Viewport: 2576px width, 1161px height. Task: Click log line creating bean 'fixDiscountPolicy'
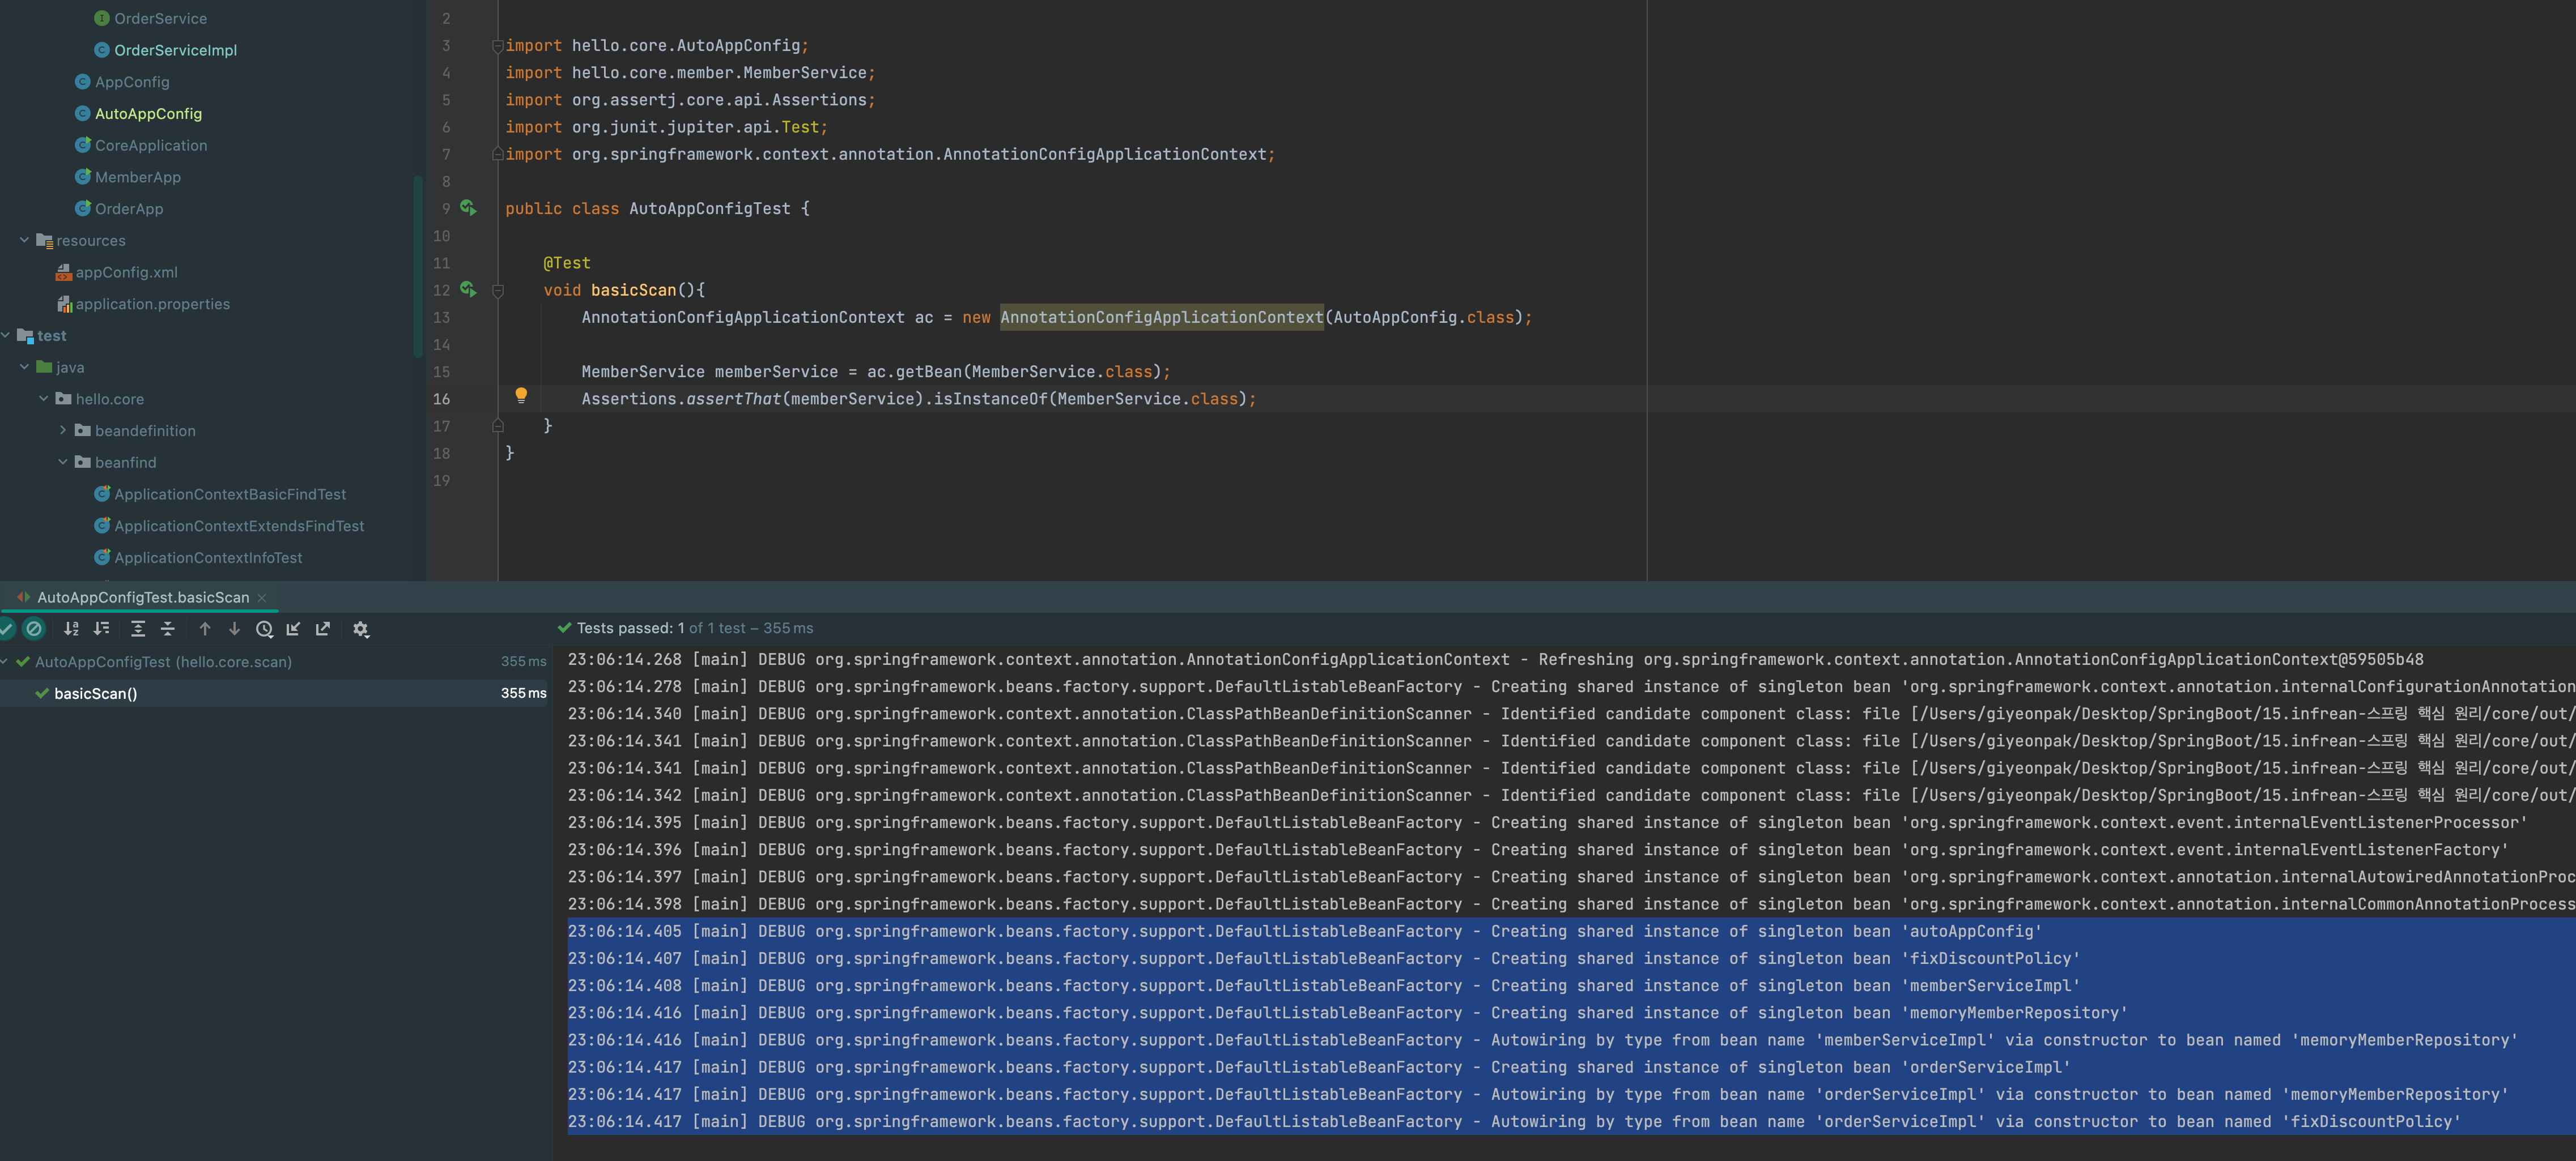[1323, 958]
